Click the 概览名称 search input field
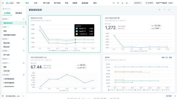This screenshot has width=177, height=99. [13, 9]
